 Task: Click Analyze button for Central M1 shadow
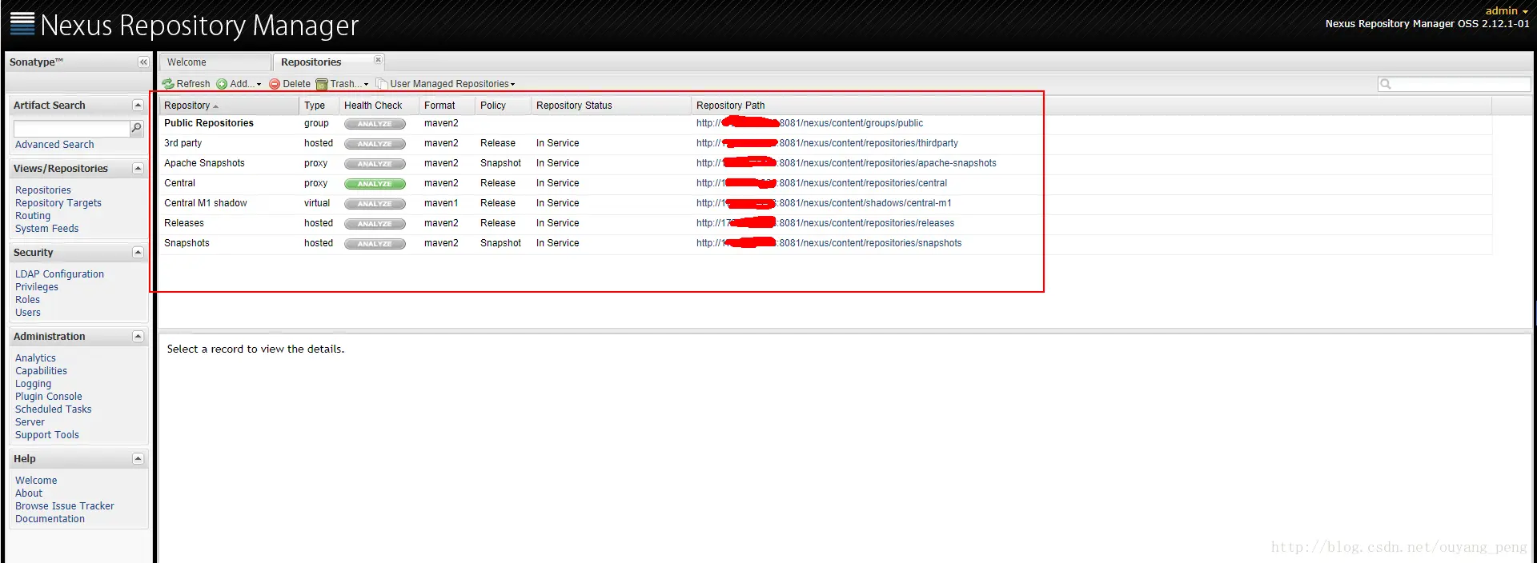(x=375, y=204)
